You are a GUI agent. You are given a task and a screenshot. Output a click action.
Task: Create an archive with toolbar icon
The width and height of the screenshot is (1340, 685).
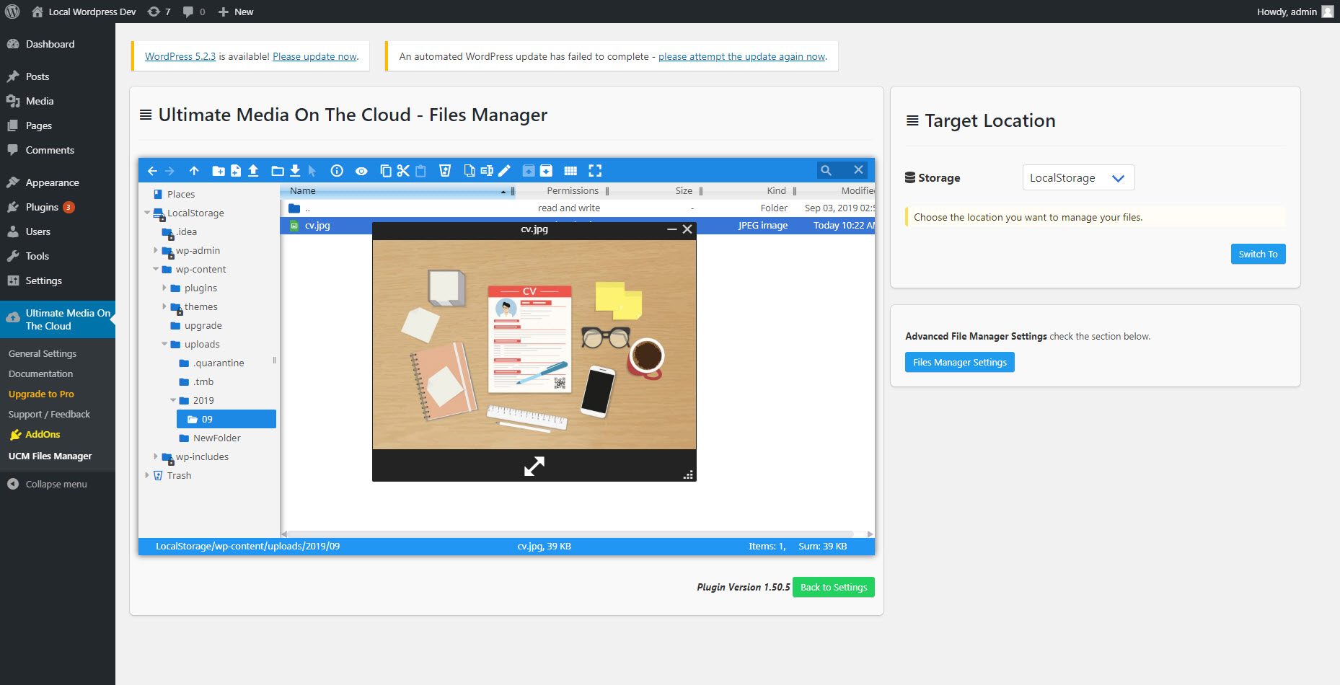pyautogui.click(x=546, y=171)
